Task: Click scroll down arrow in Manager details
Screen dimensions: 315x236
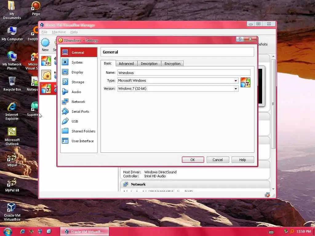Action: click(x=273, y=189)
